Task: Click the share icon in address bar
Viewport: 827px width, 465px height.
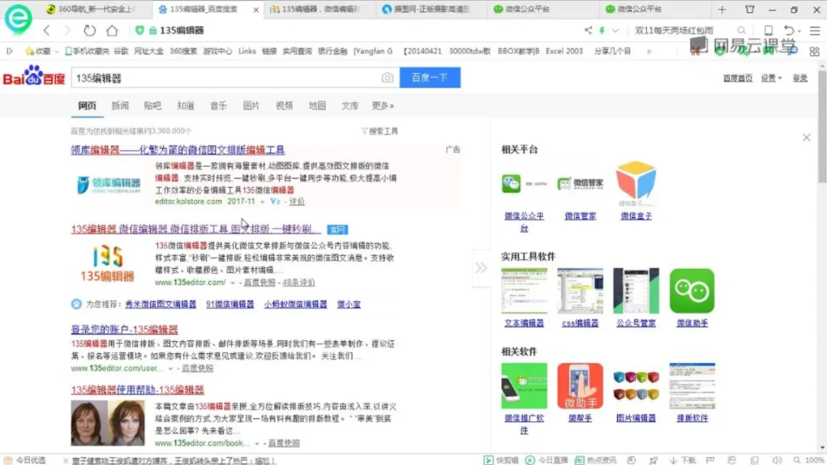Action: (588, 31)
